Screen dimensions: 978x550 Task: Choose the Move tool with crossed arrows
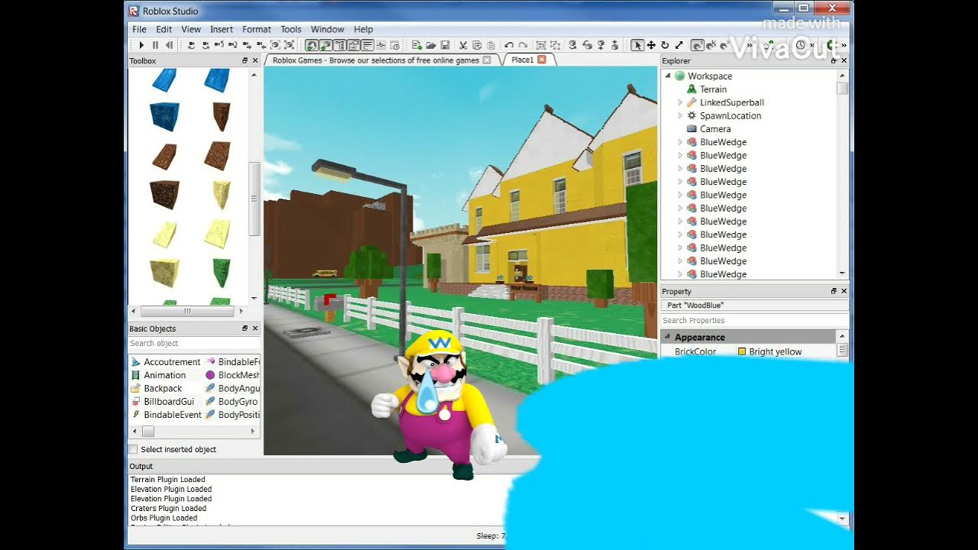[x=651, y=45]
